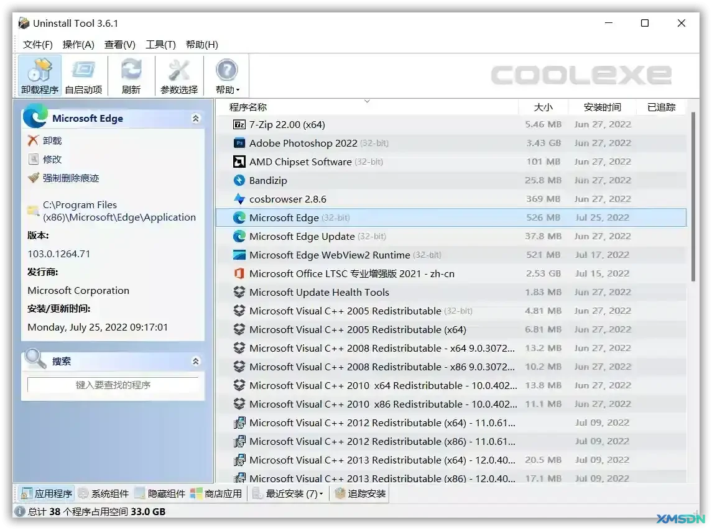Open the 最近安装 (7) dropdown
Screen dimensions: 712x530
point(288,493)
